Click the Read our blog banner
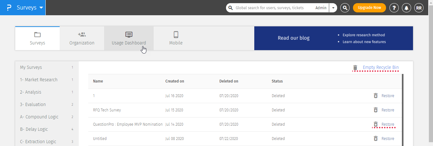 click(x=333, y=38)
